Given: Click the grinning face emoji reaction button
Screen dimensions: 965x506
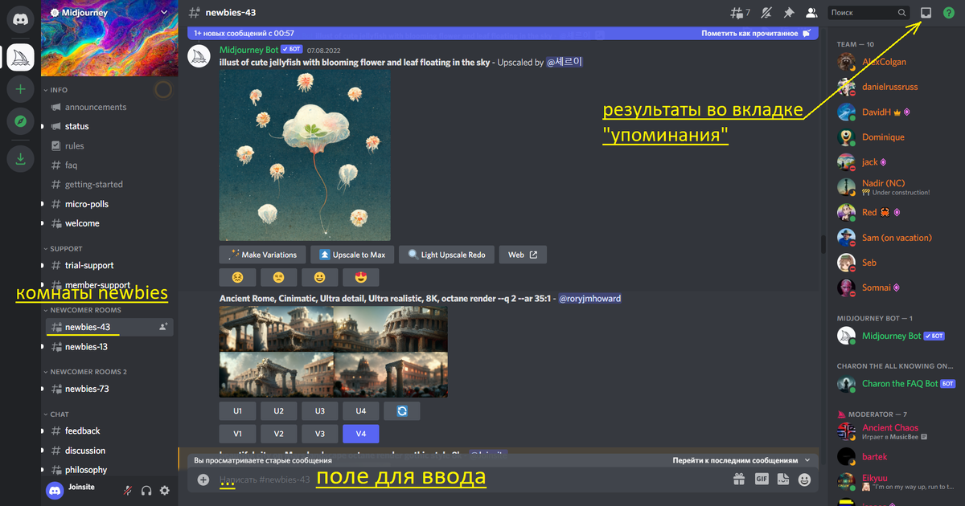Looking at the screenshot, I should pyautogui.click(x=320, y=278).
